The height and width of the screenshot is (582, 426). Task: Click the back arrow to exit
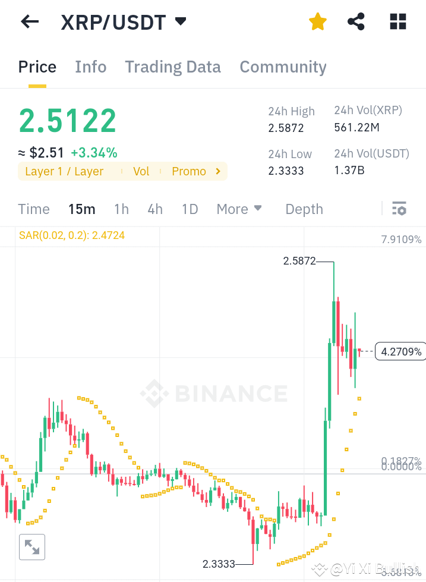click(29, 21)
